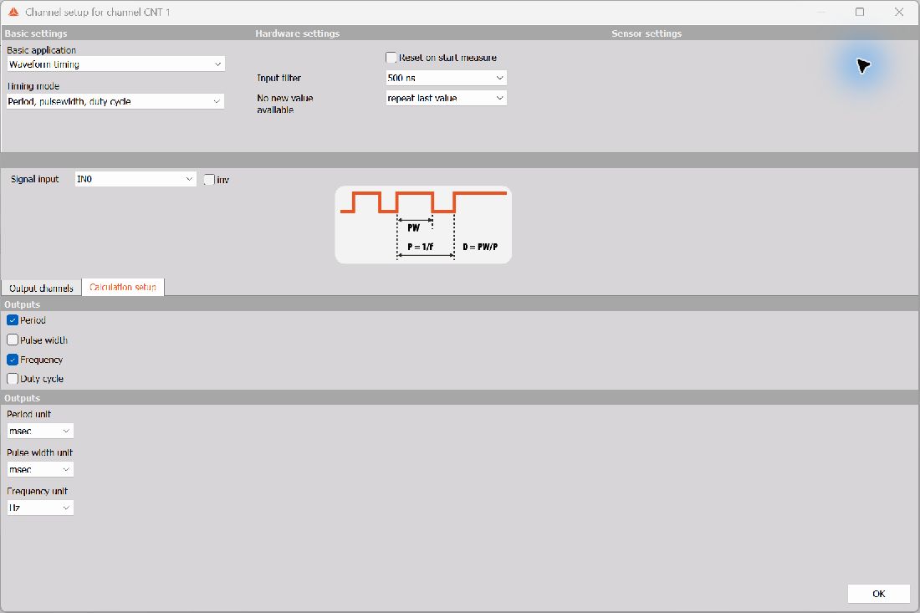The height and width of the screenshot is (613, 920).
Task: Click the Sensor settings header text
Action: (647, 33)
